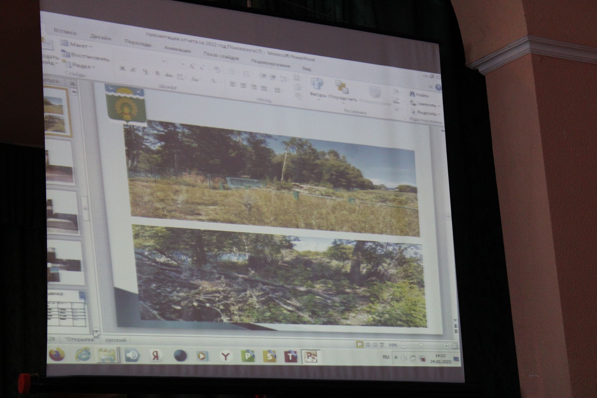The image size is (597, 398).
Task: Click the Восстановить slide button
Action: point(85,56)
